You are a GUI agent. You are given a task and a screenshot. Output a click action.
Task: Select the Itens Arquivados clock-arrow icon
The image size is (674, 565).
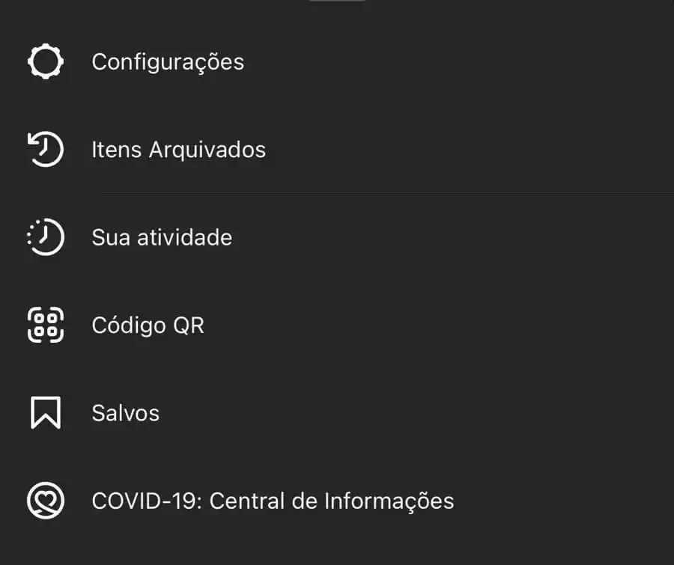click(x=45, y=149)
